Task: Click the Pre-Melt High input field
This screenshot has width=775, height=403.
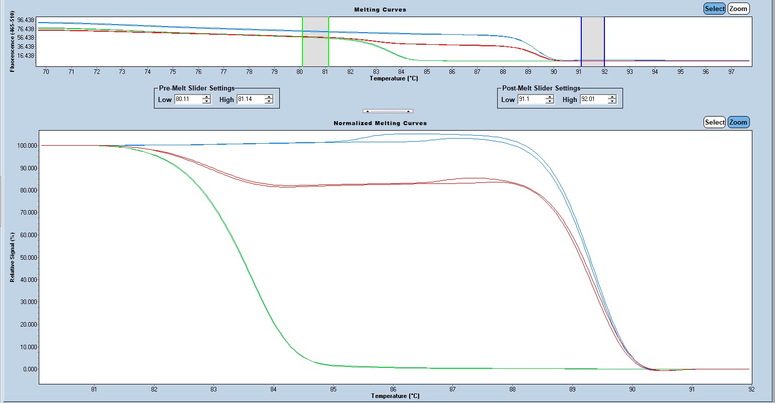Action: pos(250,99)
